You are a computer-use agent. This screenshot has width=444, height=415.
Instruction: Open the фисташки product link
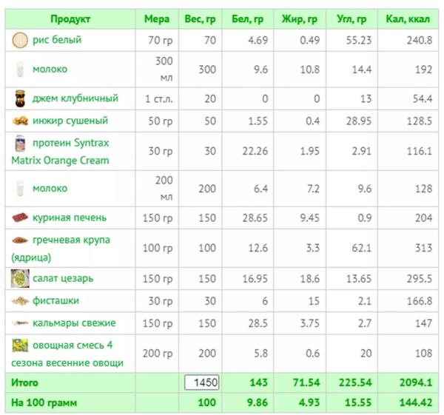(55, 301)
